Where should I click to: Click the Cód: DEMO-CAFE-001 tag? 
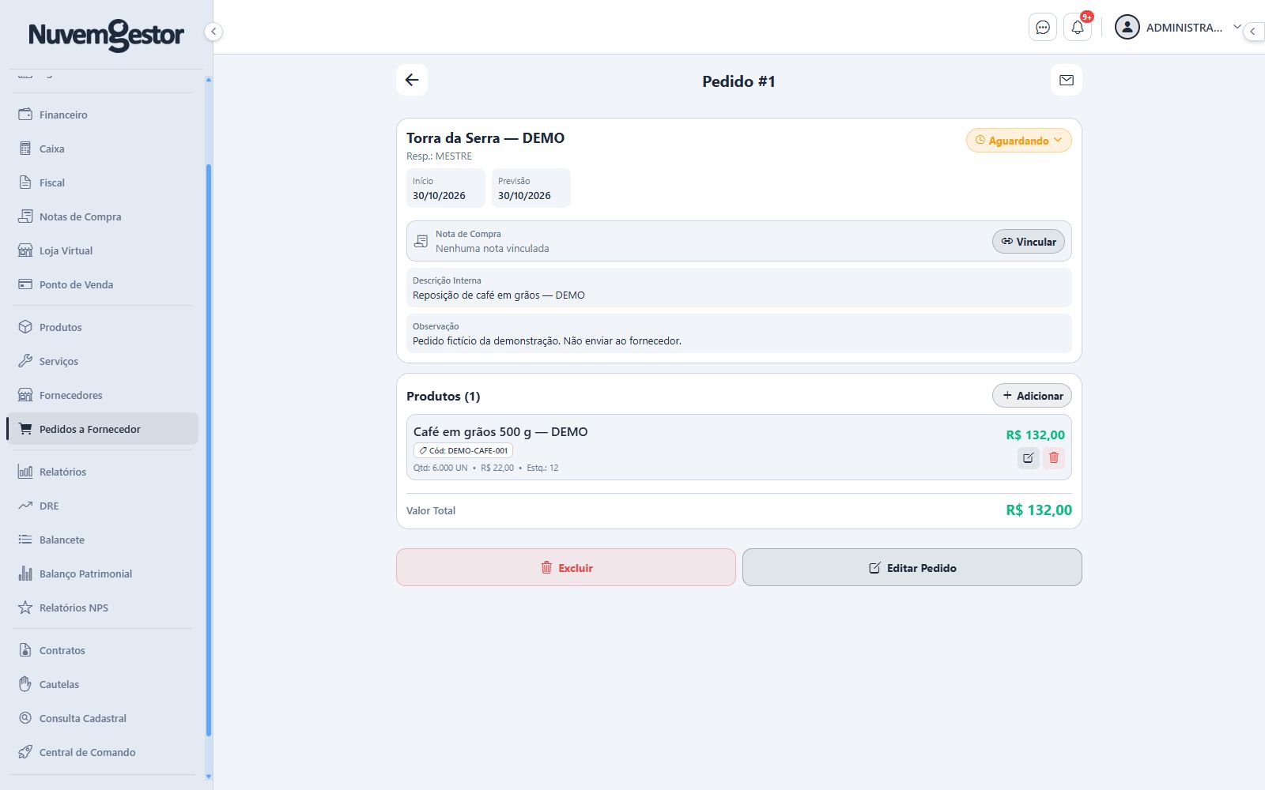pyautogui.click(x=463, y=450)
